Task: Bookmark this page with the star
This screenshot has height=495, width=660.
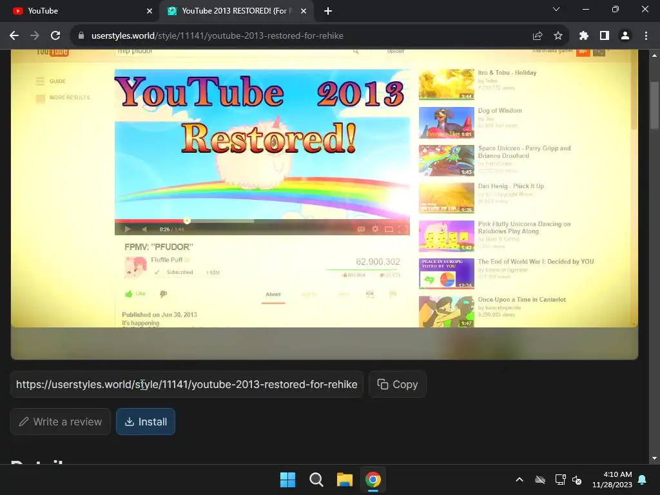Action: [x=558, y=36]
